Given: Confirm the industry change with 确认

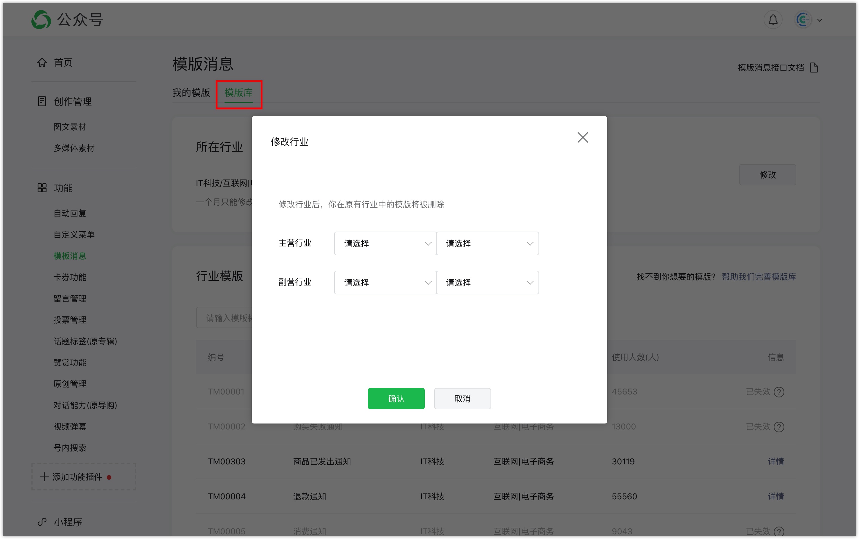Looking at the screenshot, I should pos(396,399).
